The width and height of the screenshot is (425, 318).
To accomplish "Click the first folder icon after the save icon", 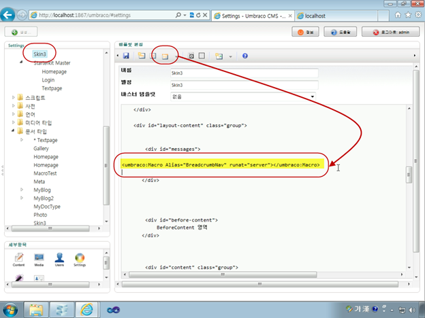I will (142, 56).
